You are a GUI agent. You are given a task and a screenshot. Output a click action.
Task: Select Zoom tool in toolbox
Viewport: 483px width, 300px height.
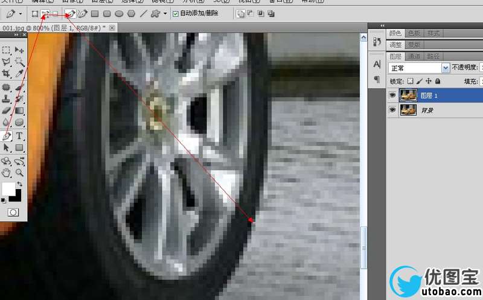19,173
